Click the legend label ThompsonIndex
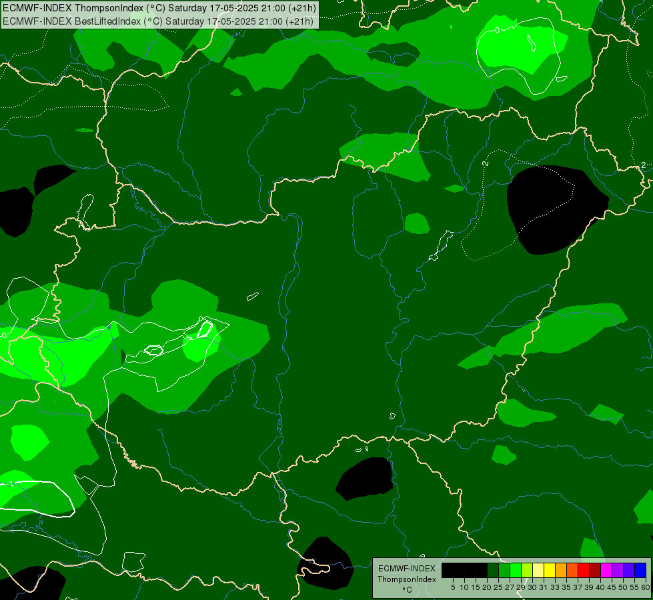 (x=406, y=579)
